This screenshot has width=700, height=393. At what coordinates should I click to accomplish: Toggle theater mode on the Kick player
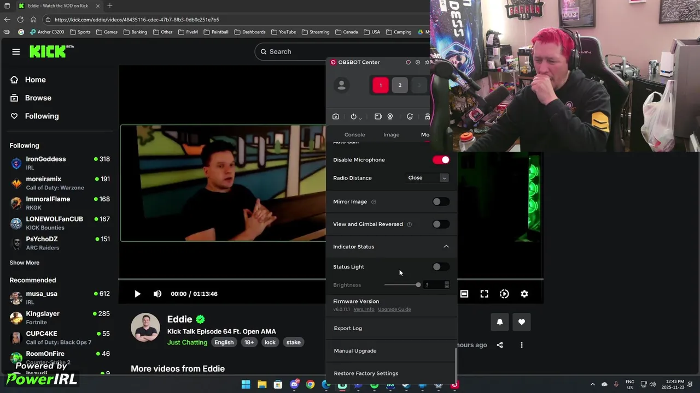pos(464,294)
